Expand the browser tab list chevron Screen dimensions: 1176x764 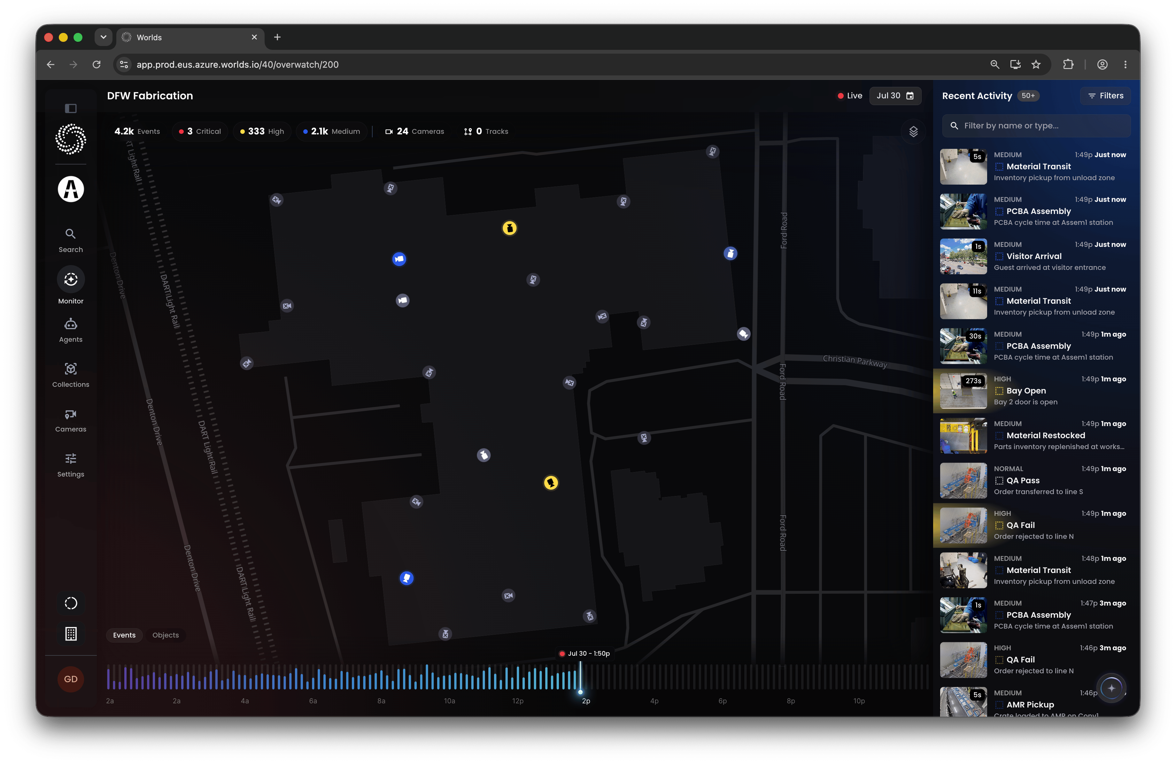(x=103, y=37)
